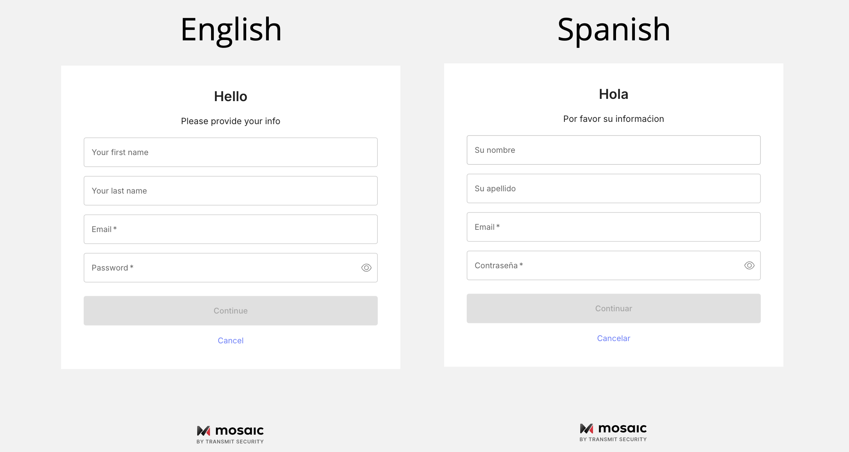
Task: Focus the "Your last name" field
Action: coord(230,191)
